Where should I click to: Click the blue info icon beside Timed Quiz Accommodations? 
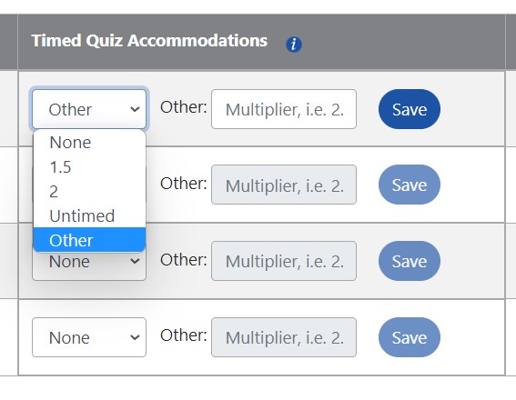coord(294,44)
